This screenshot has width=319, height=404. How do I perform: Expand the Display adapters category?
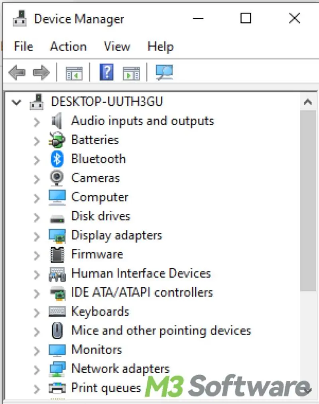pos(37,236)
